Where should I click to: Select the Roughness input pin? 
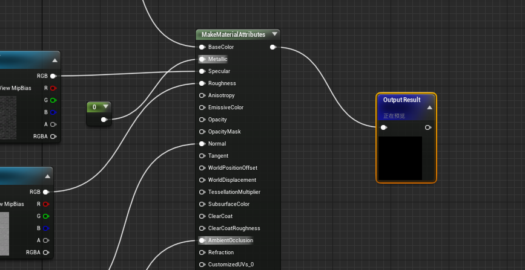(202, 83)
